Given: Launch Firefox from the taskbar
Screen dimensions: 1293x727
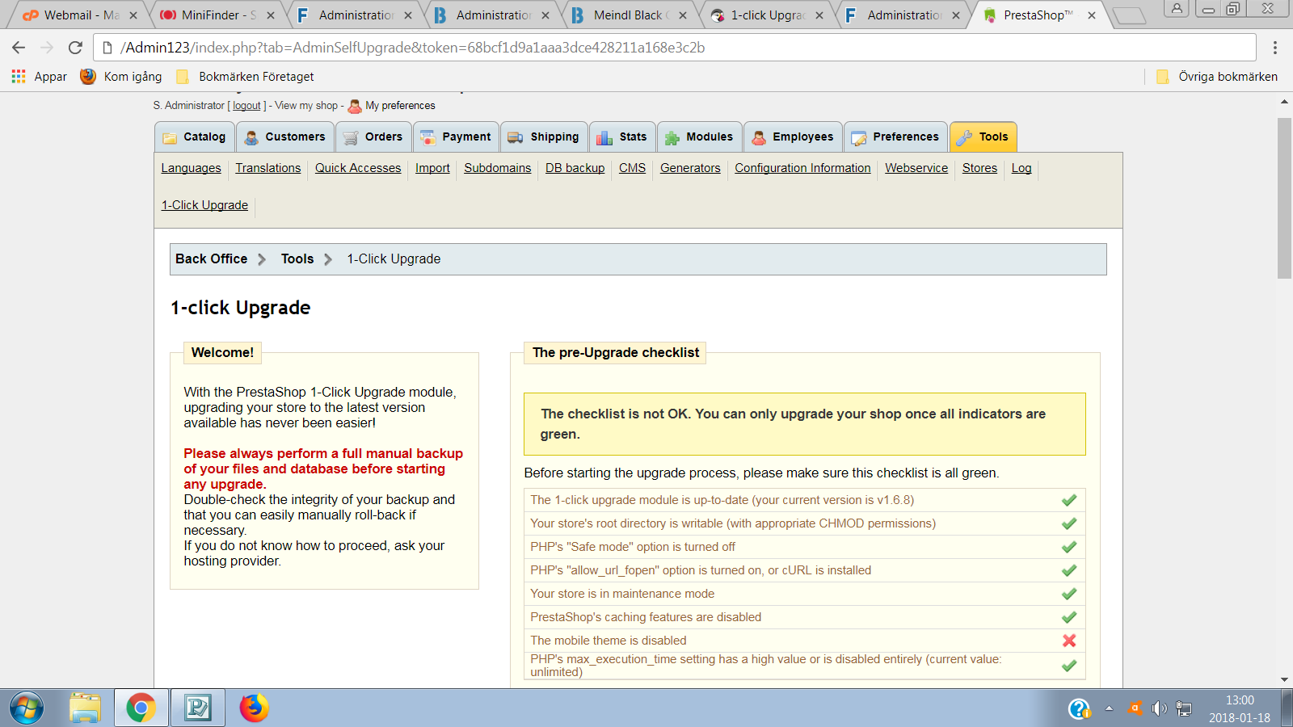Looking at the screenshot, I should pyautogui.click(x=254, y=708).
